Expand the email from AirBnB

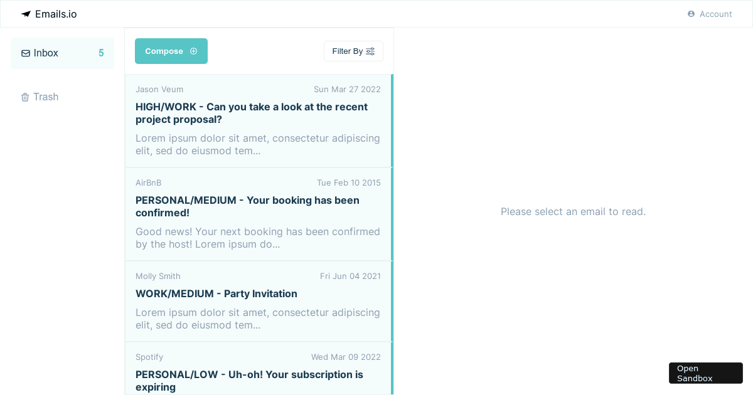coord(257,214)
